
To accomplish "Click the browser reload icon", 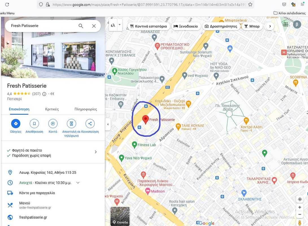I will [7, 4].
